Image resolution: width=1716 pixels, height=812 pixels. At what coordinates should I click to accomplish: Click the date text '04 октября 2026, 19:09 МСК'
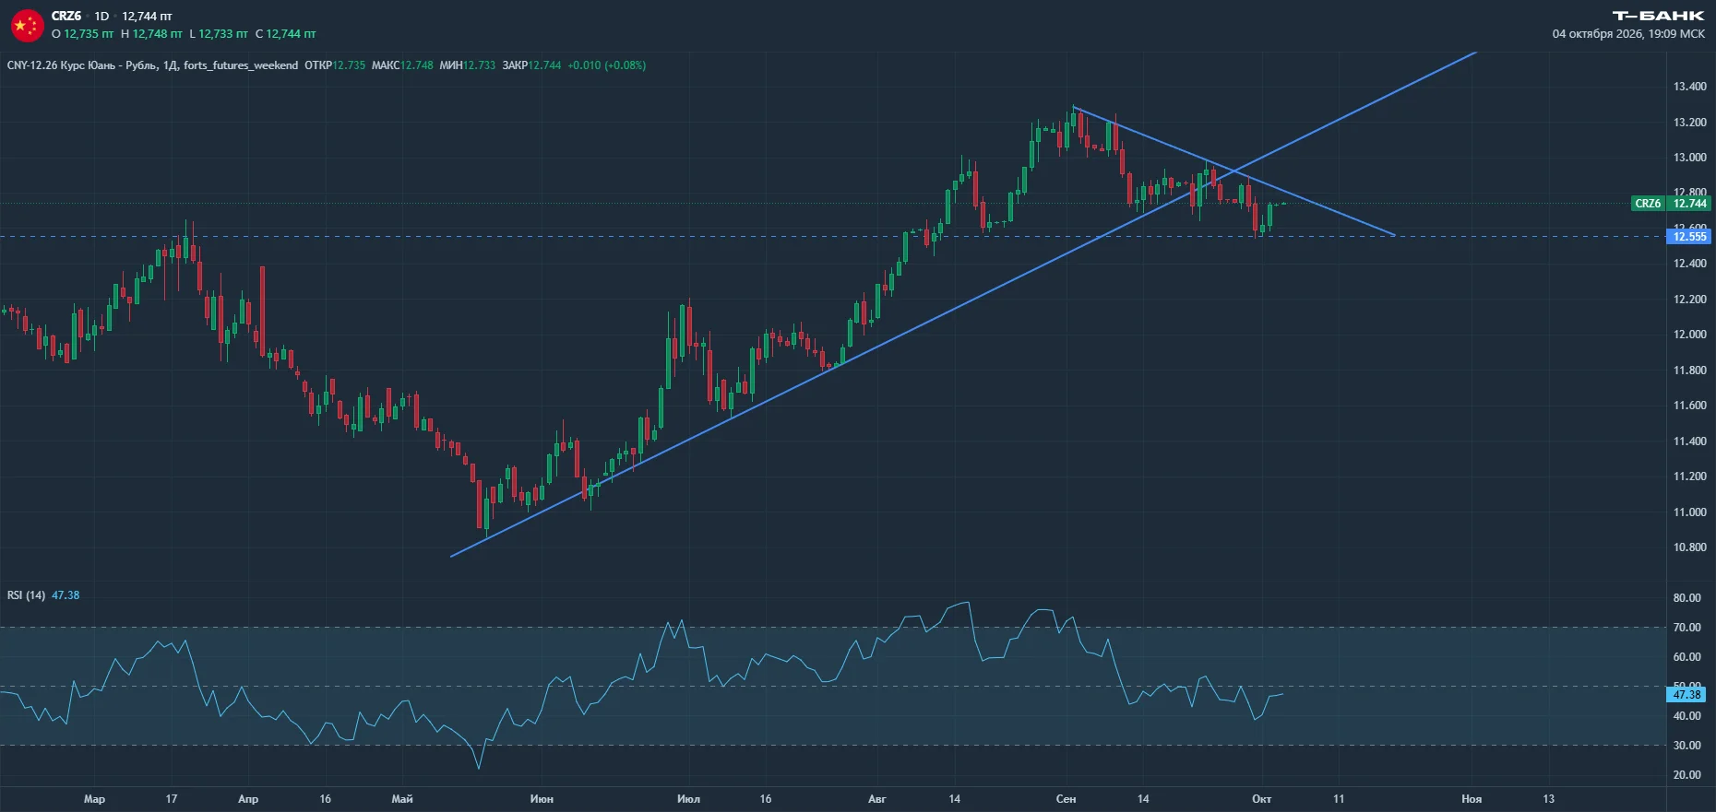1628,34
